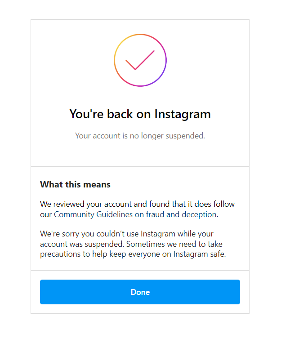Click "Done" label text on the button
The image size is (281, 343).
coord(140,292)
